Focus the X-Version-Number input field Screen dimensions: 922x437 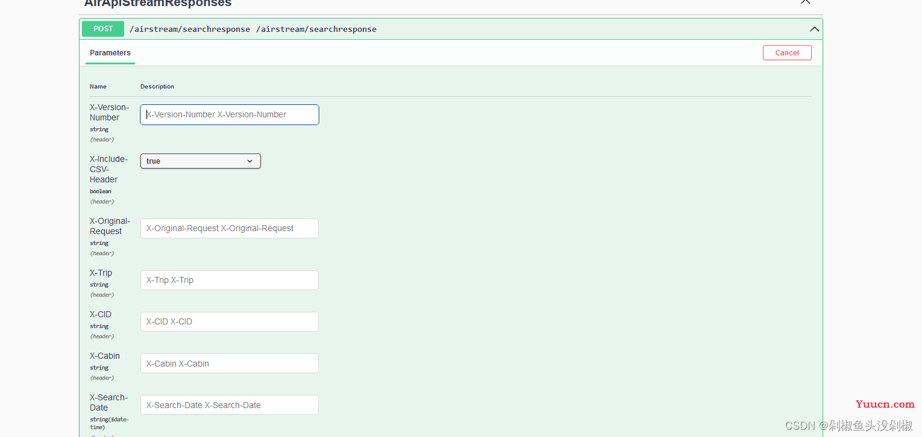[x=230, y=114]
